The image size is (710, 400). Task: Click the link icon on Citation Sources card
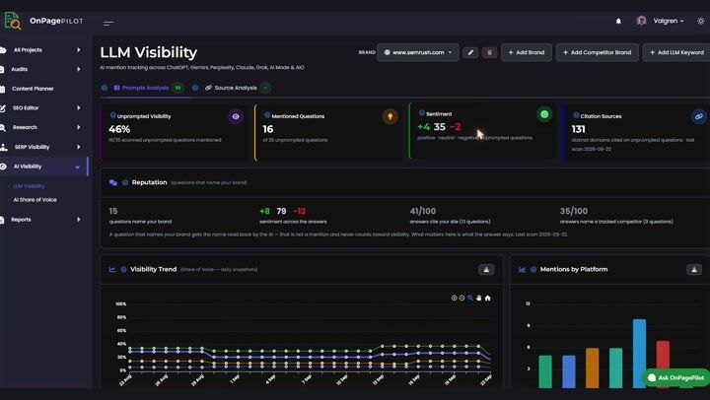pos(699,116)
